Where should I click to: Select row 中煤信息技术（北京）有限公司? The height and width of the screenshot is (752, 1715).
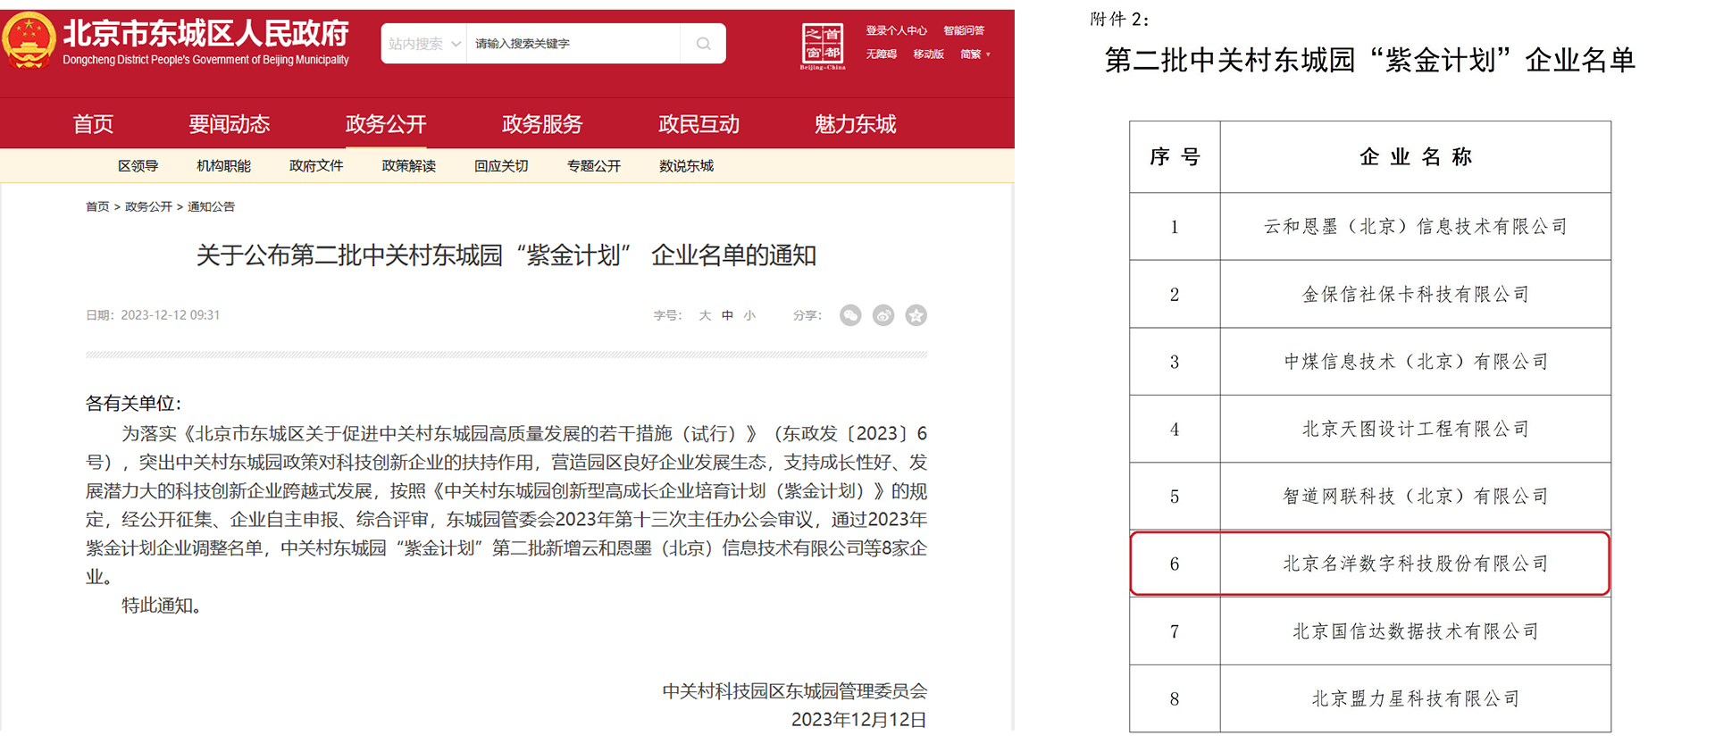[1370, 362]
